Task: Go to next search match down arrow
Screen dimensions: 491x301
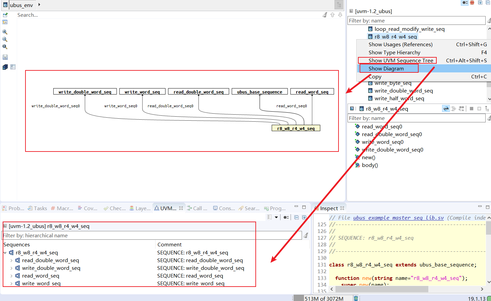Action: [x=340, y=15]
